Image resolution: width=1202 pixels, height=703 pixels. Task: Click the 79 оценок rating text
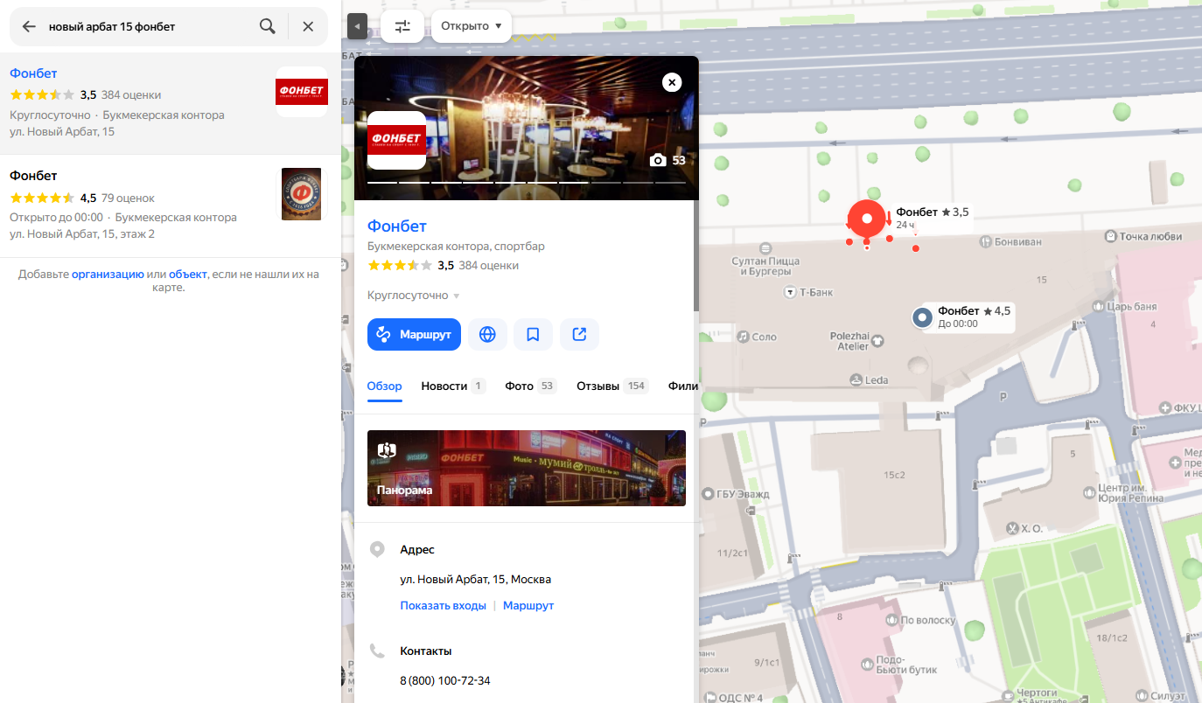pos(128,198)
